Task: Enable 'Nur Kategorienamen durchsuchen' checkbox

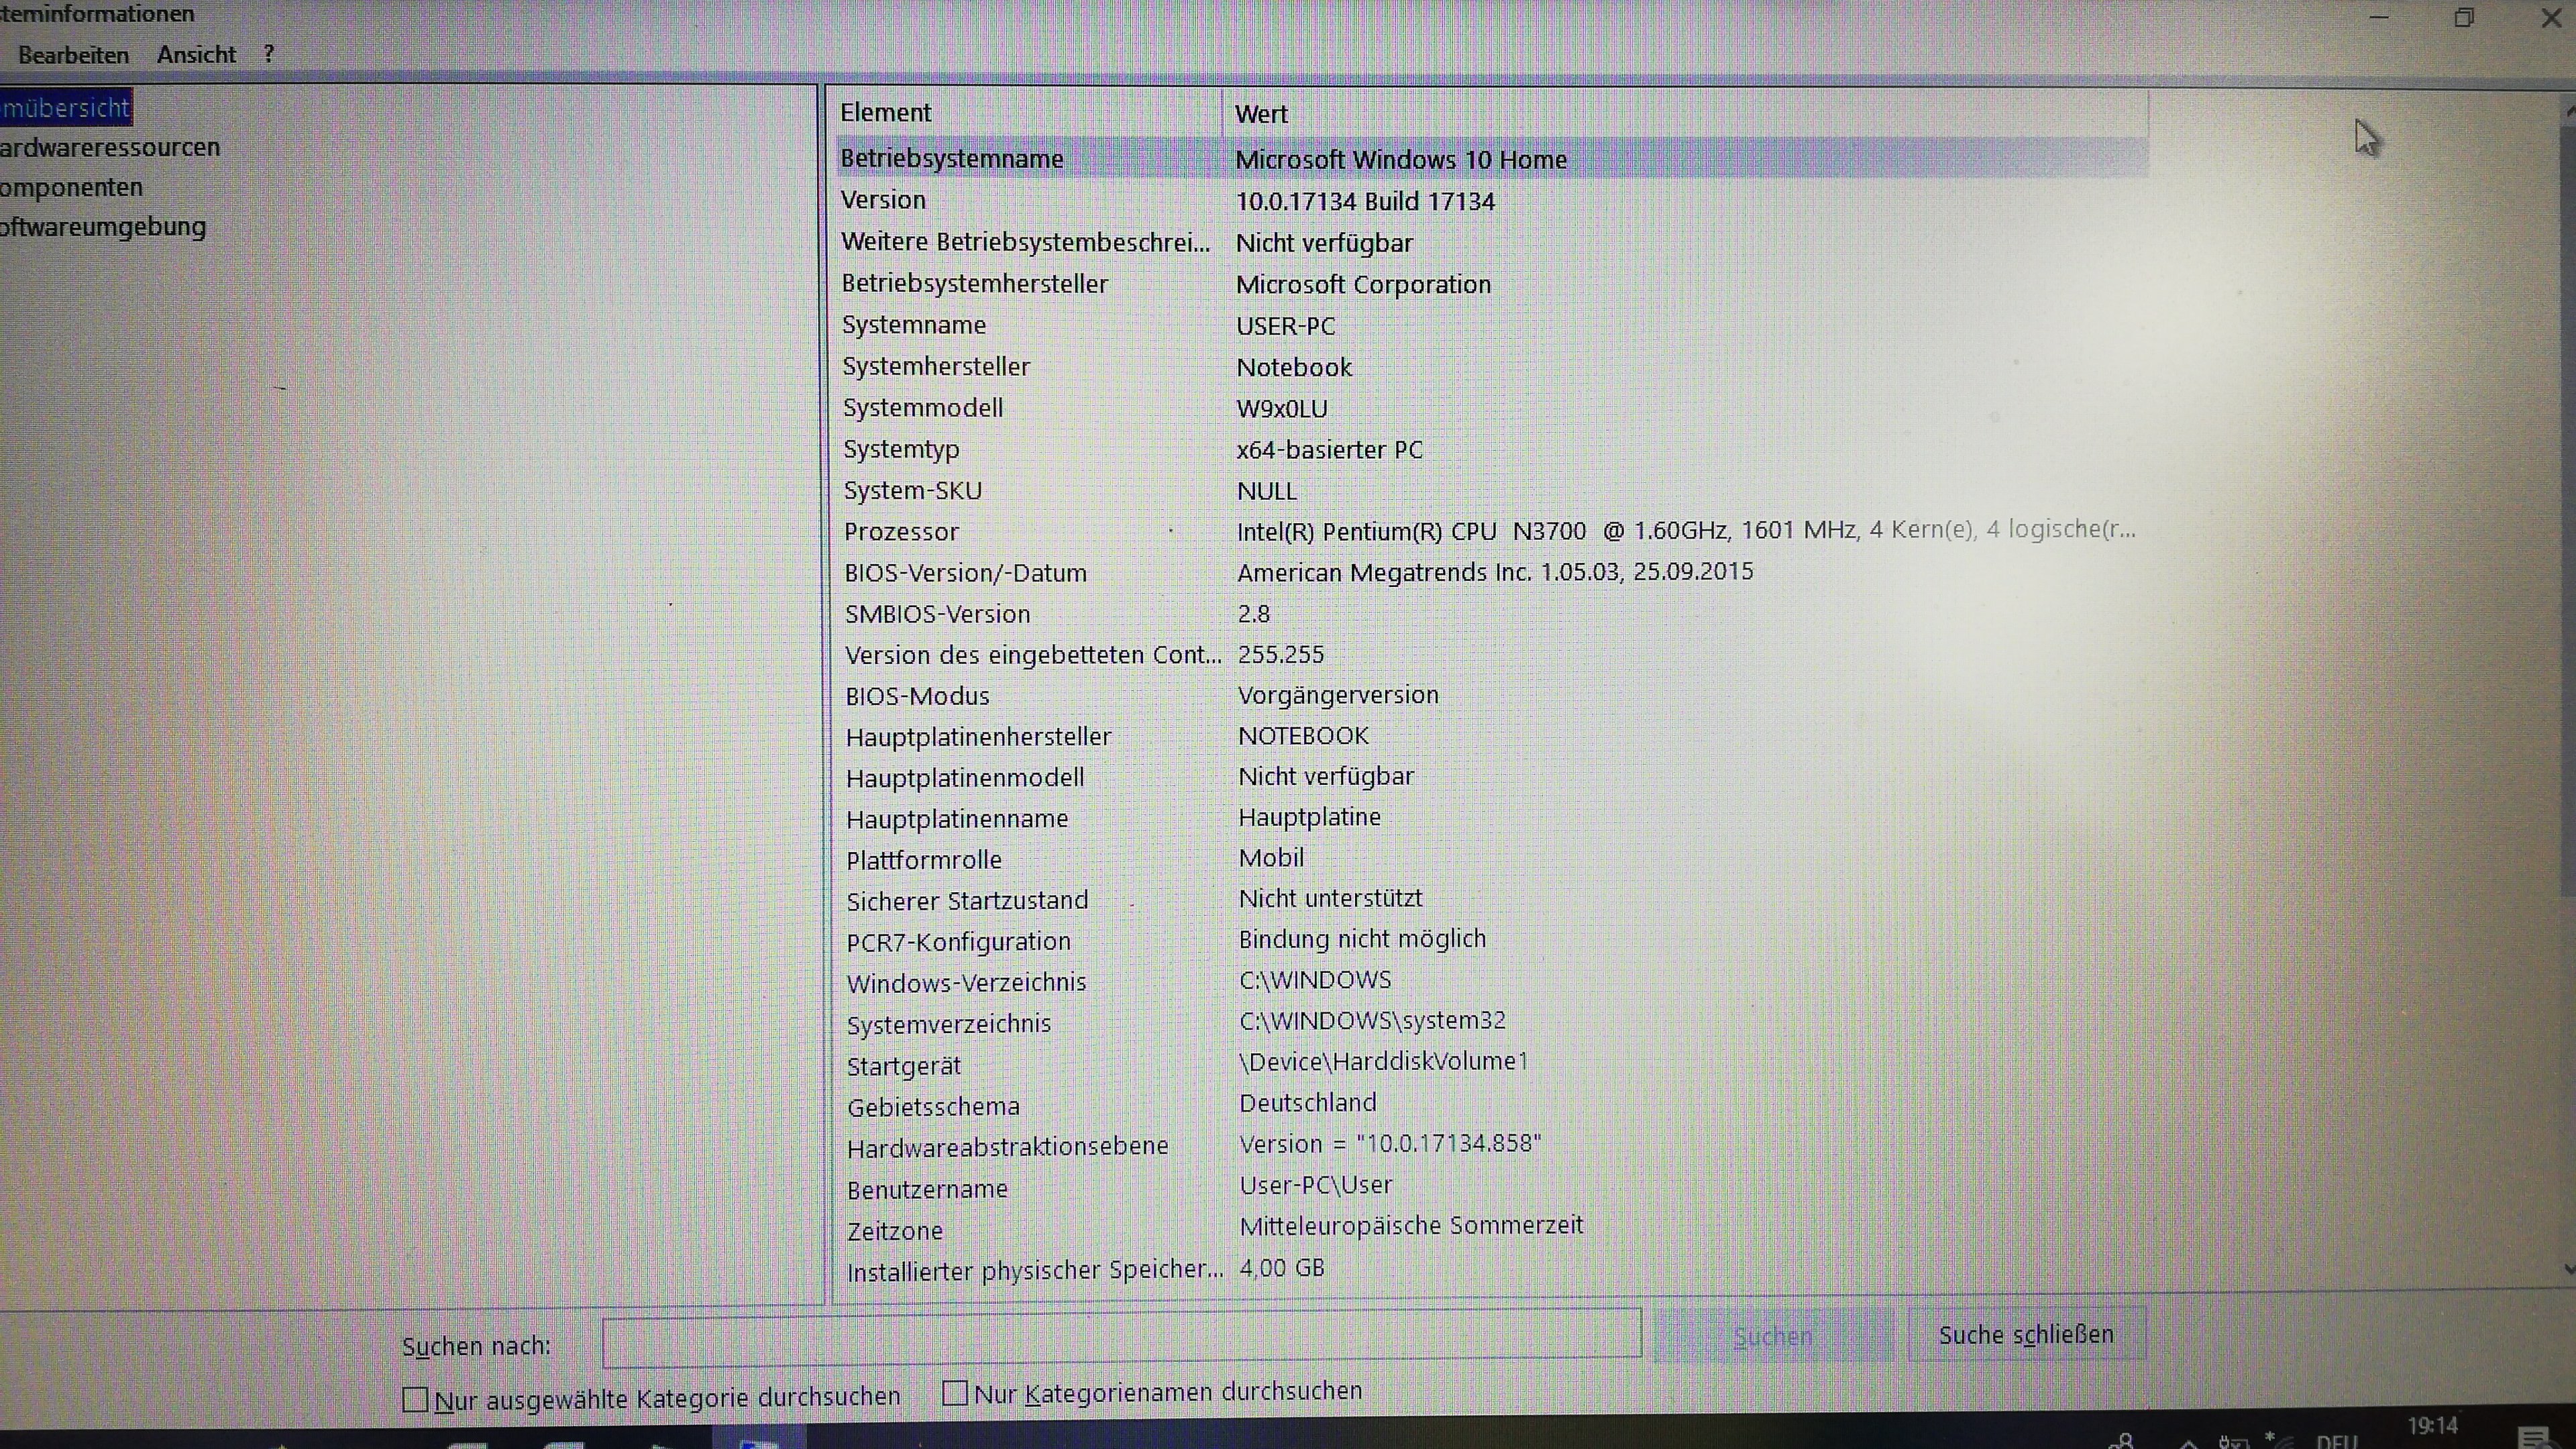Action: coord(955,1392)
